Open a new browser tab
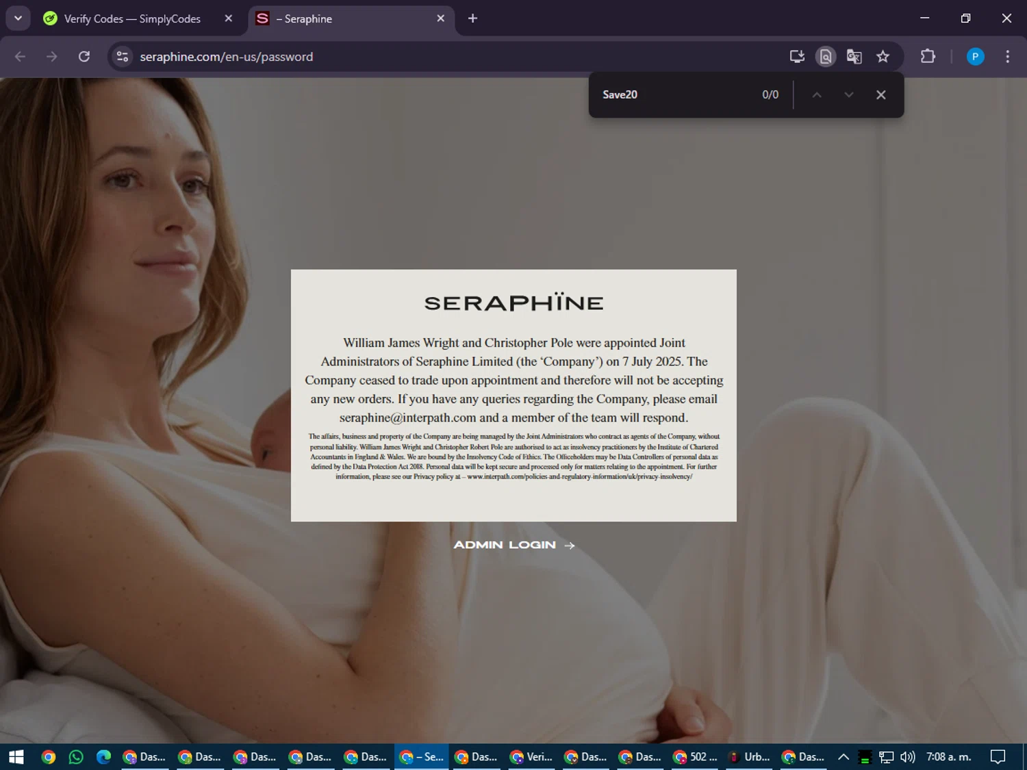This screenshot has height=770, width=1027. click(x=472, y=18)
